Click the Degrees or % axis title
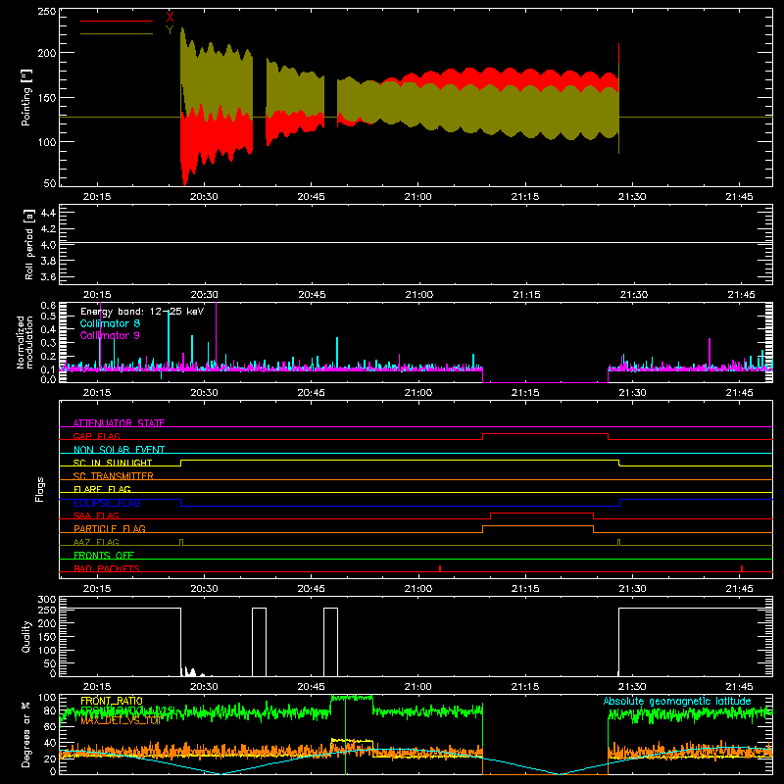784x784 pixels. (26, 735)
